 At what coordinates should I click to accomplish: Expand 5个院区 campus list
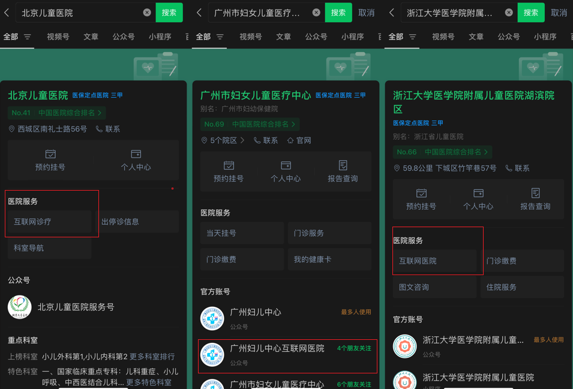(223, 140)
